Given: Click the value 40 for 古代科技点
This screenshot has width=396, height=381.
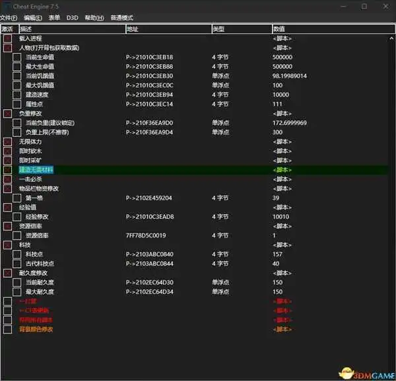Looking at the screenshot, I should click(x=276, y=263).
